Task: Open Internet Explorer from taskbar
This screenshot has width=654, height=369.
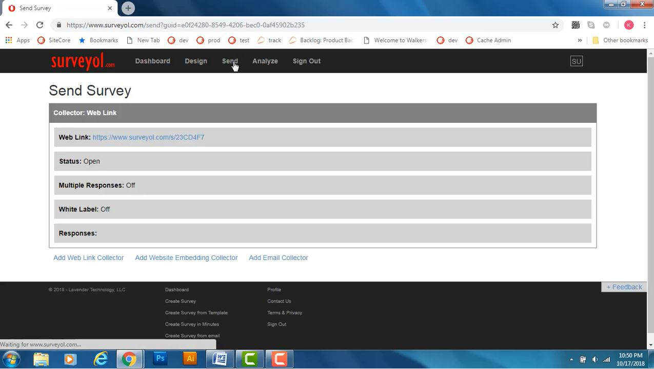Action: click(100, 359)
